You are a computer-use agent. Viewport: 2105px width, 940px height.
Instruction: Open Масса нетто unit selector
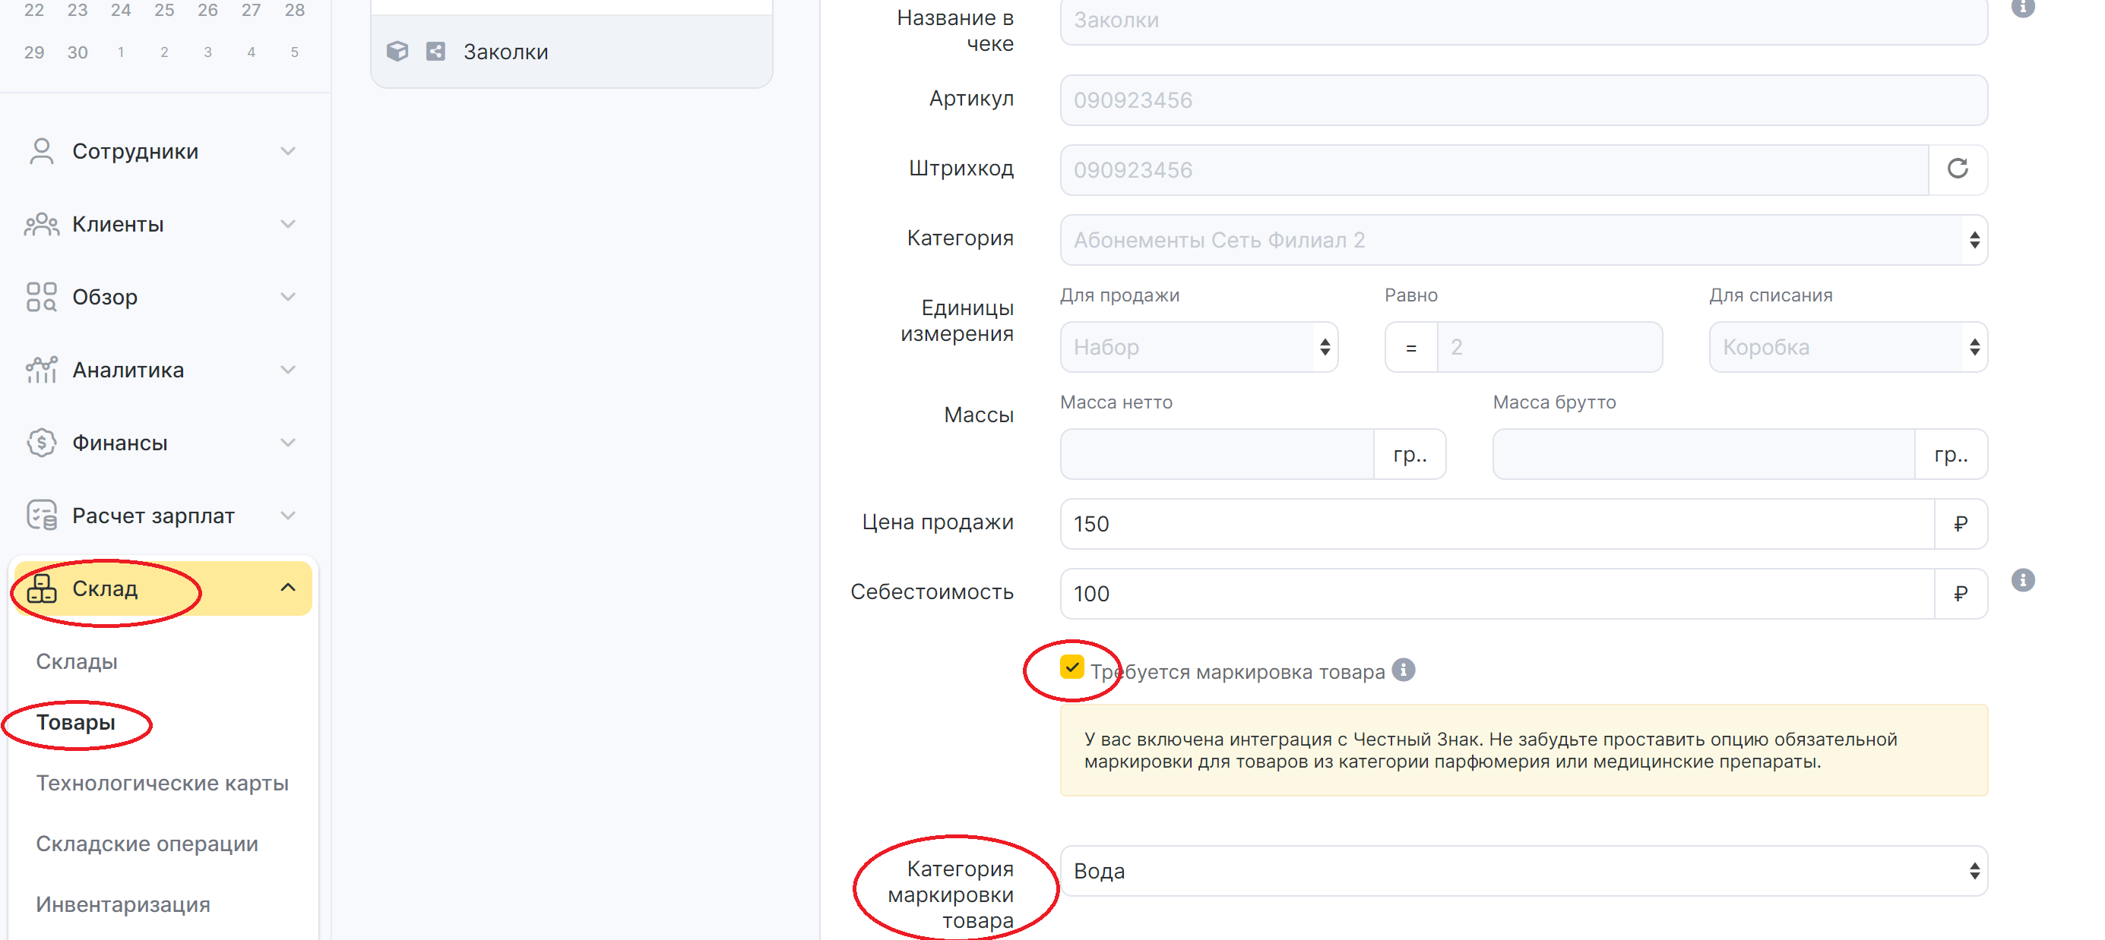click(x=1410, y=454)
